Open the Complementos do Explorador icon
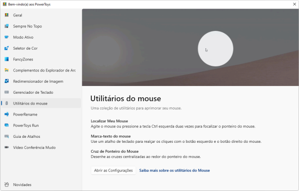 point(7,70)
